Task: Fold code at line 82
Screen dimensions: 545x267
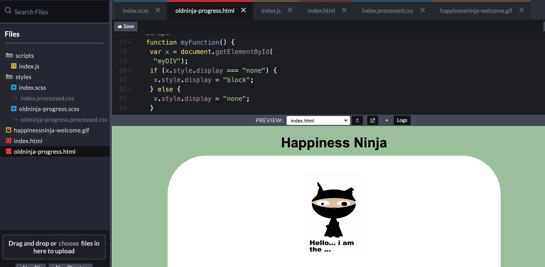Action: (130, 89)
